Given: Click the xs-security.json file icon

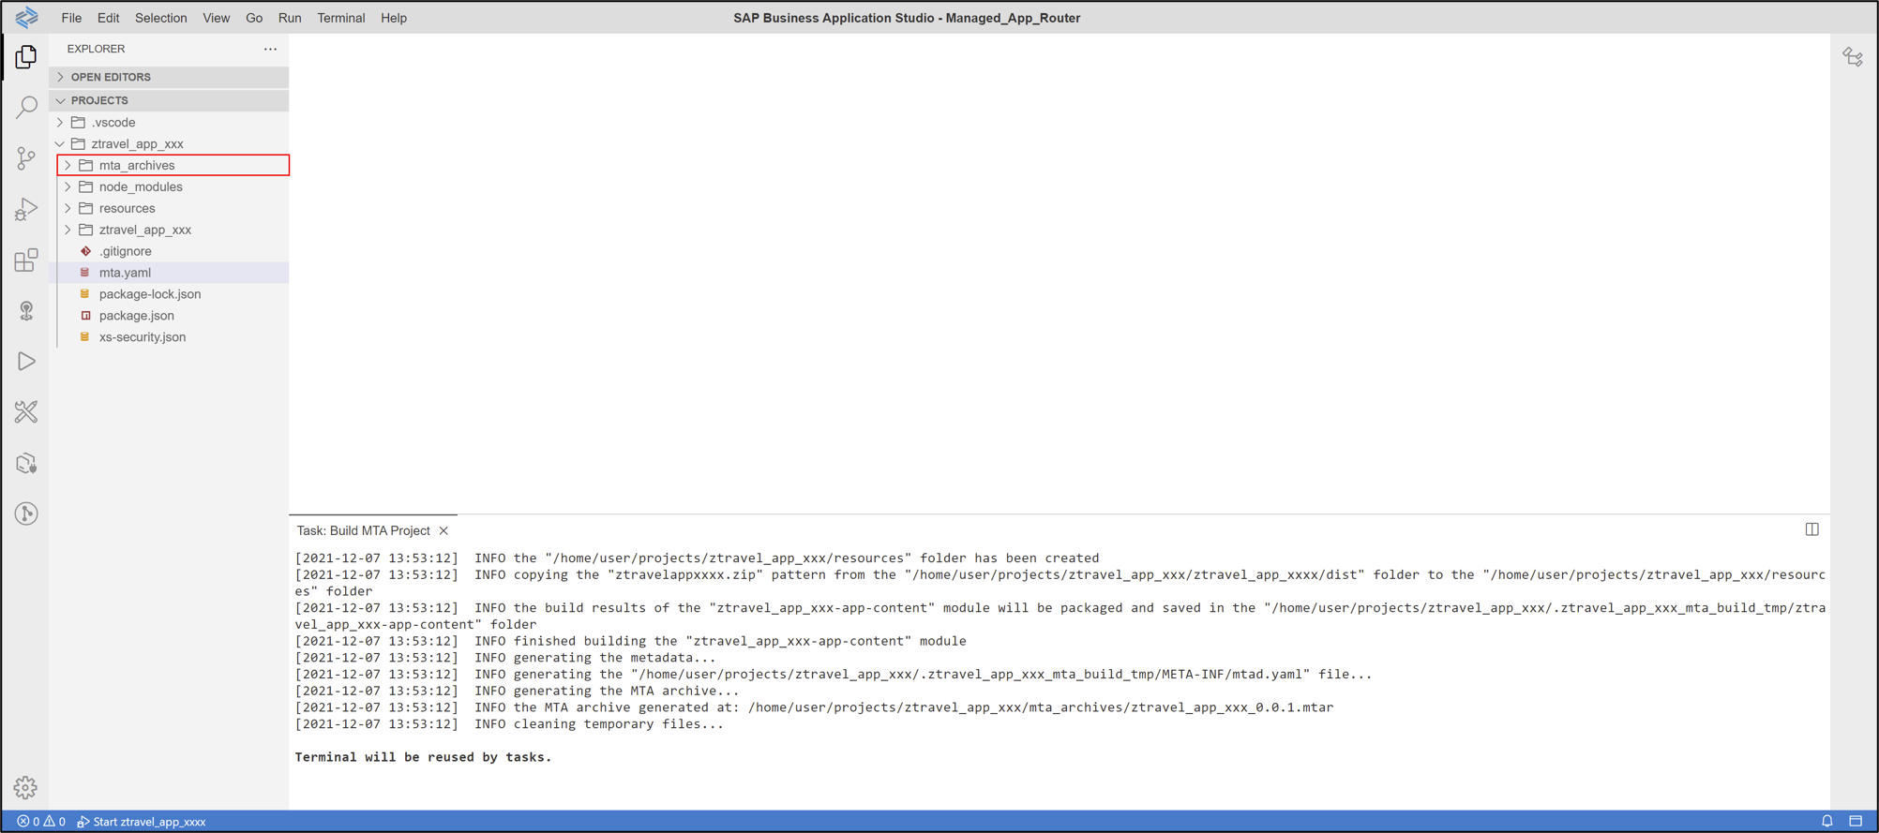Looking at the screenshot, I should click(85, 337).
